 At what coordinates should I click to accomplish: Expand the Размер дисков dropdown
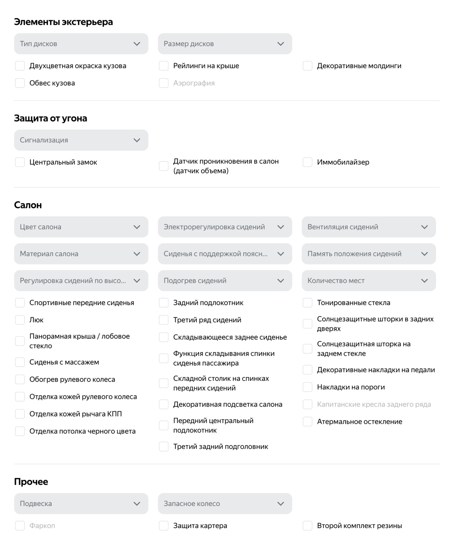pos(225,44)
